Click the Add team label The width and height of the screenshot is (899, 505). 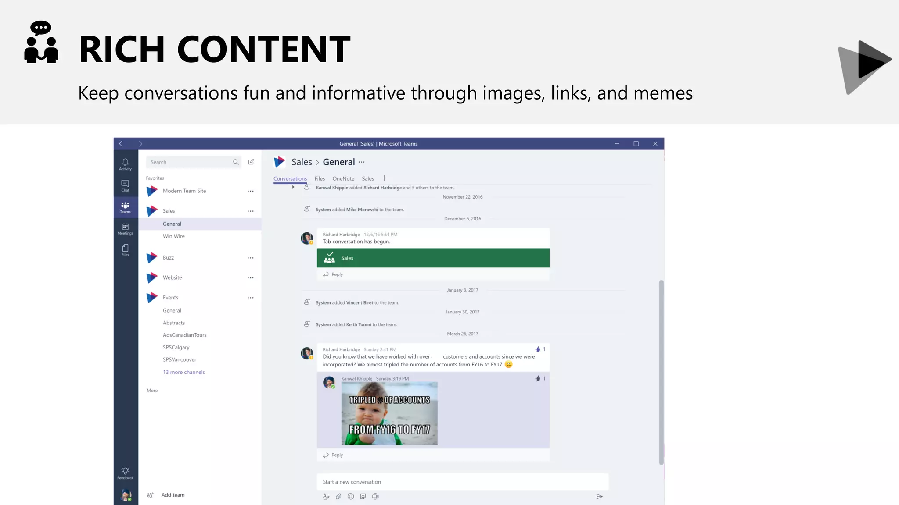coord(173,495)
